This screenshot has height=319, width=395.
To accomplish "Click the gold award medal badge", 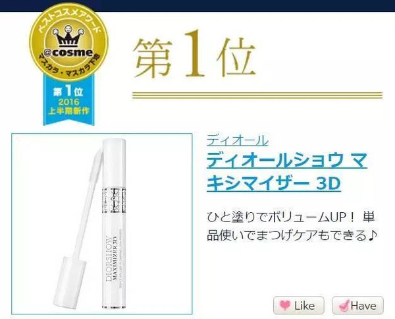I will tap(68, 42).
